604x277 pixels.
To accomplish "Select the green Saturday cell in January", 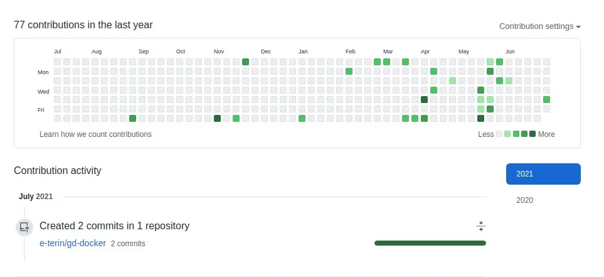I will (x=302, y=119).
